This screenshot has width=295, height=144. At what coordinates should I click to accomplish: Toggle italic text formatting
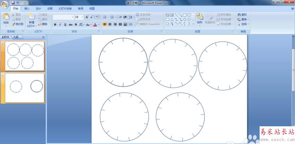tap(60, 24)
